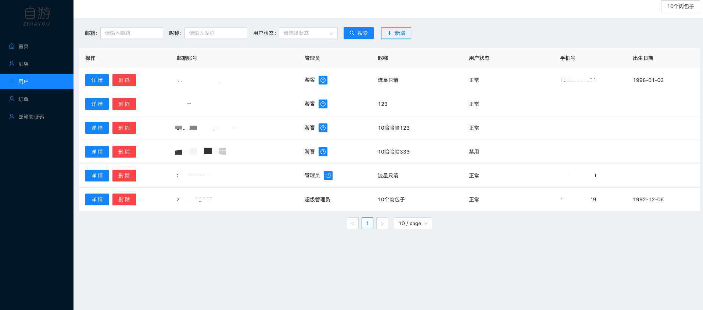Click the 1992-12-06 birth date cell

point(648,199)
